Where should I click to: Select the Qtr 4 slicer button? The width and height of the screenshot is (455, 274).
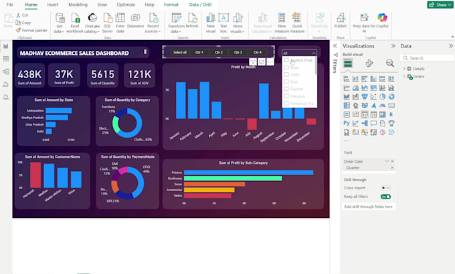click(x=258, y=52)
